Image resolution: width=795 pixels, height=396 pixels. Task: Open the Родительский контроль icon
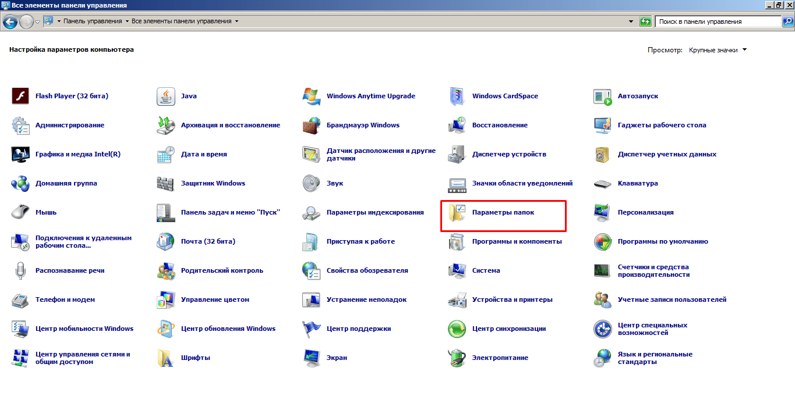[x=166, y=270]
